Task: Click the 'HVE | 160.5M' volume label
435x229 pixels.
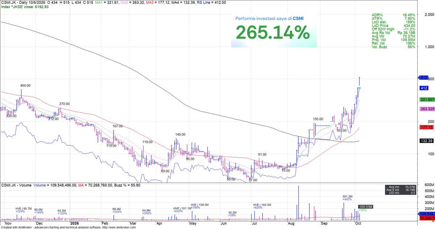Action: coord(263,205)
